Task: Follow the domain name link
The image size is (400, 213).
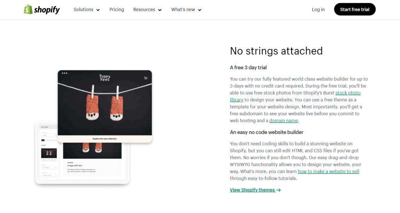Action: pos(284,121)
